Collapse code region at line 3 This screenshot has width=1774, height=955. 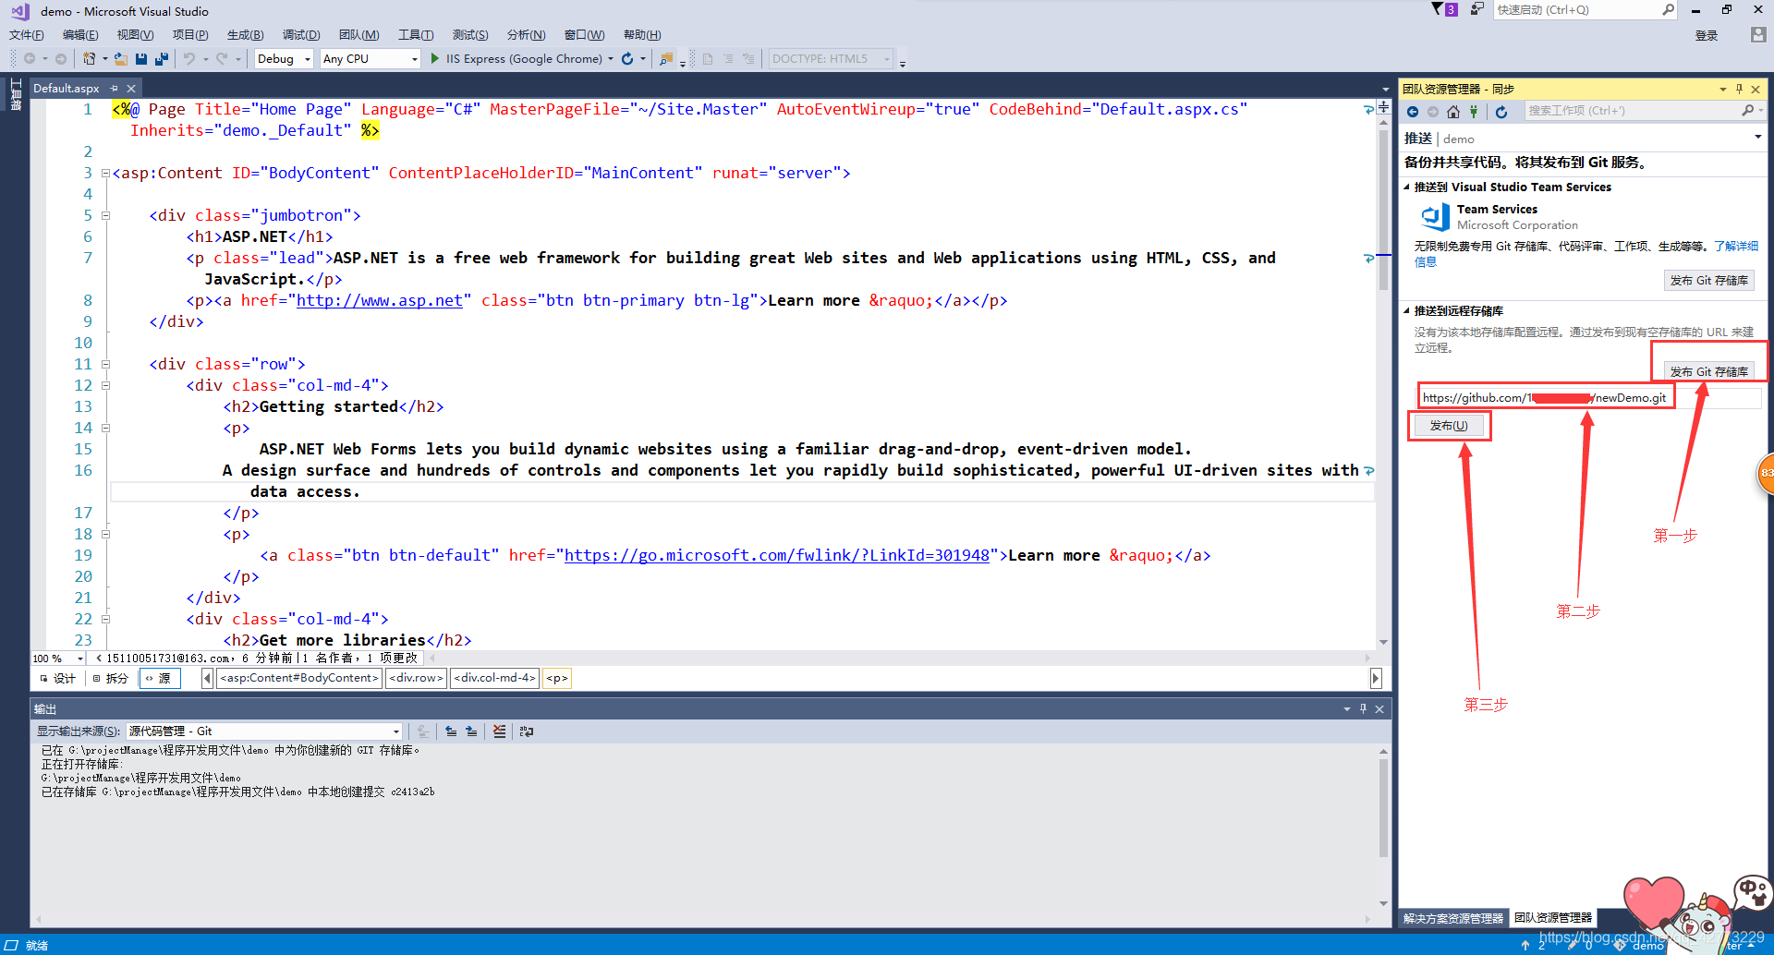(105, 174)
